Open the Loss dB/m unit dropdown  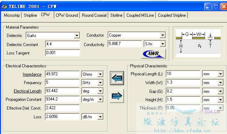coord(100,117)
